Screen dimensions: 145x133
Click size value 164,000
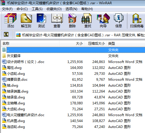point(76,68)
